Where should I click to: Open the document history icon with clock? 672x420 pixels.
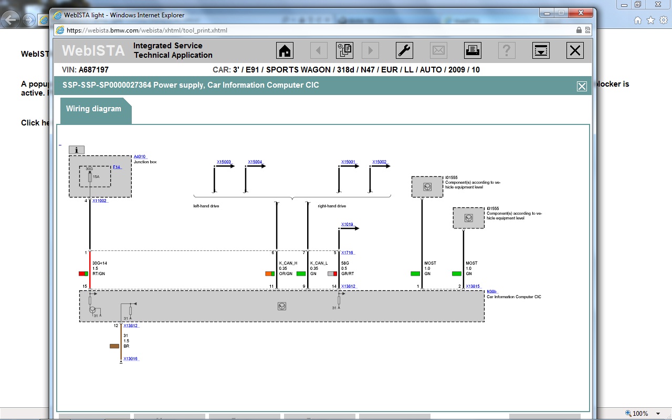click(x=344, y=50)
